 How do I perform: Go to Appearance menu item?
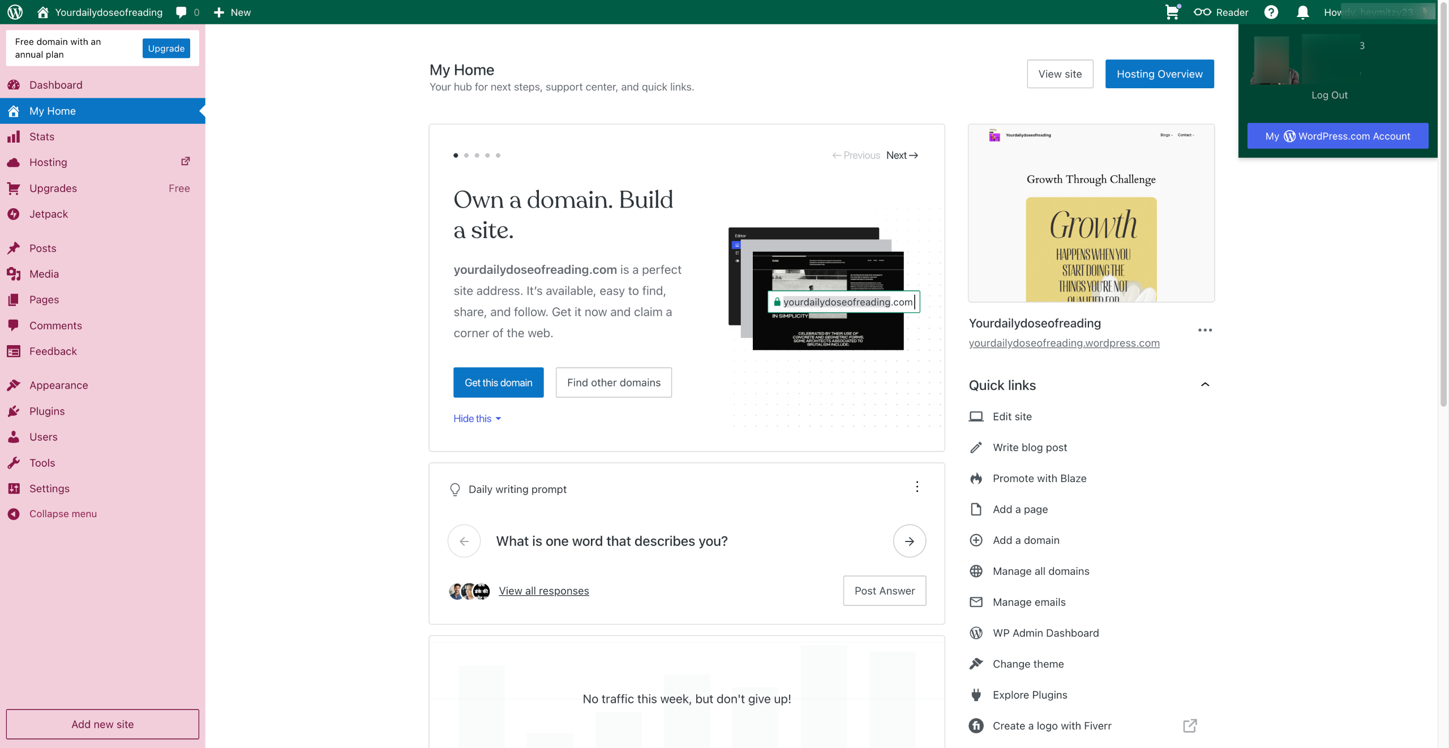click(58, 385)
